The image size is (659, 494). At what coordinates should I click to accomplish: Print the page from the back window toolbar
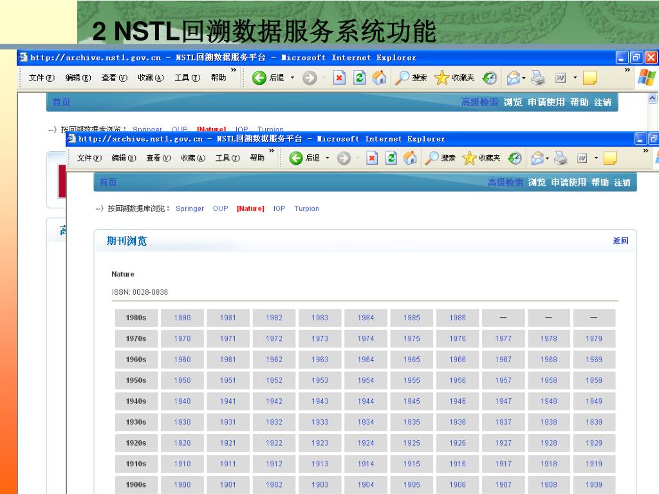[537, 78]
